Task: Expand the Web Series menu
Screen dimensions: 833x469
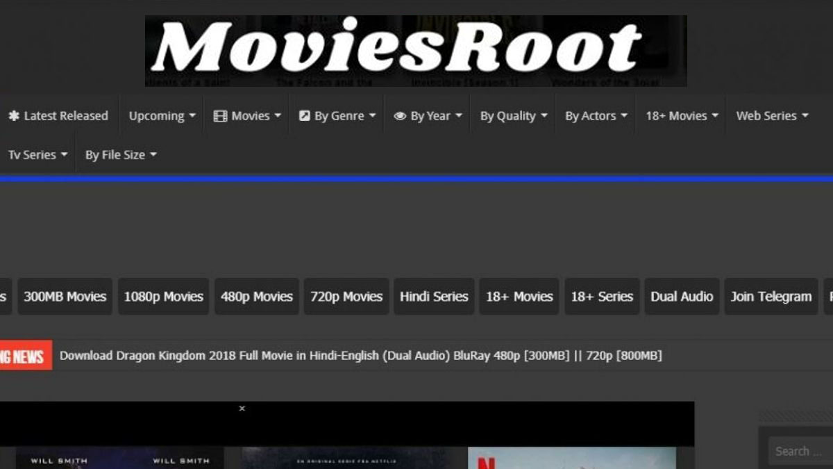Action: [x=773, y=116]
